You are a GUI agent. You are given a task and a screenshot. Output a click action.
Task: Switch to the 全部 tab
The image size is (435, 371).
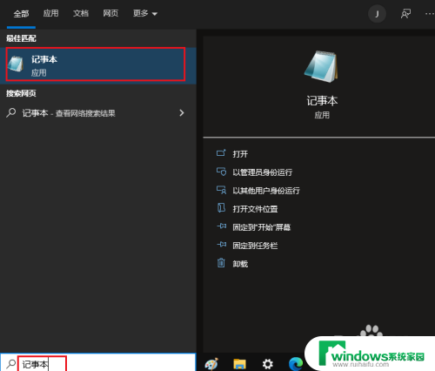(21, 14)
